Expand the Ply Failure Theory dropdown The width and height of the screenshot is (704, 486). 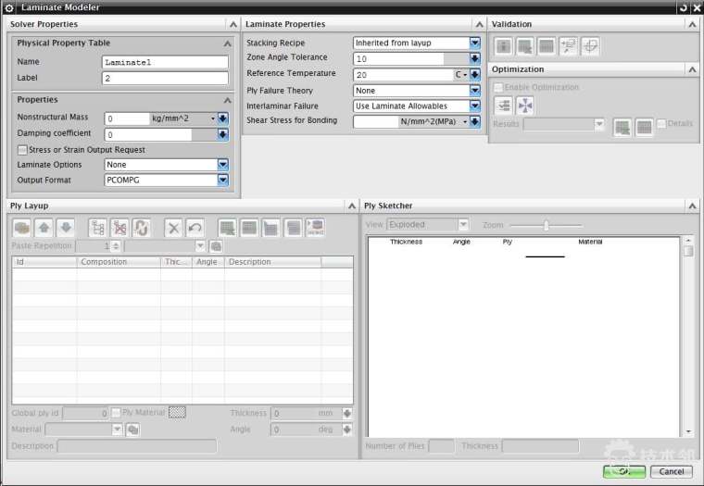[x=475, y=91]
